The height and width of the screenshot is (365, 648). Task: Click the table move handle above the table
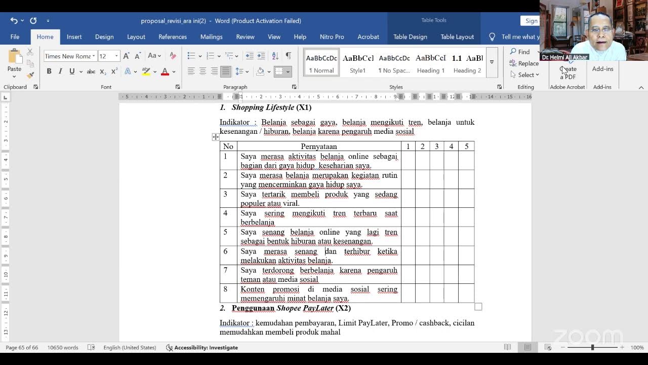216,137
